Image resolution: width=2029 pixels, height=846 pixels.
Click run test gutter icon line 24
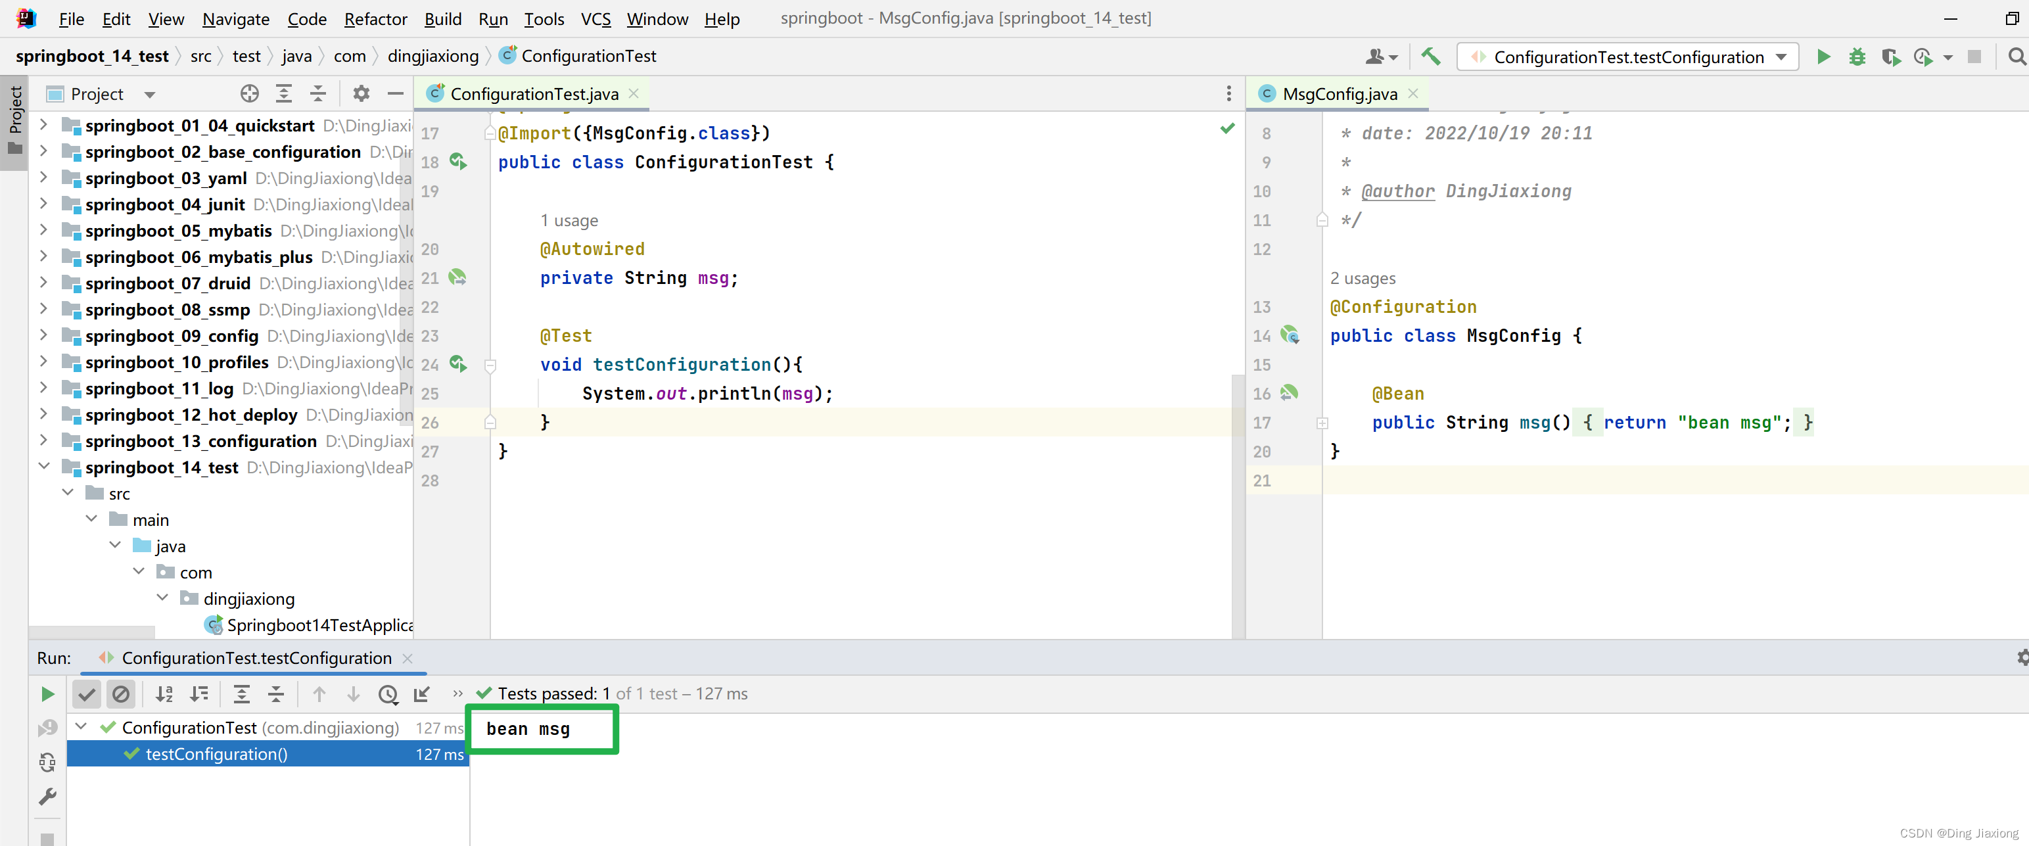coord(457,364)
